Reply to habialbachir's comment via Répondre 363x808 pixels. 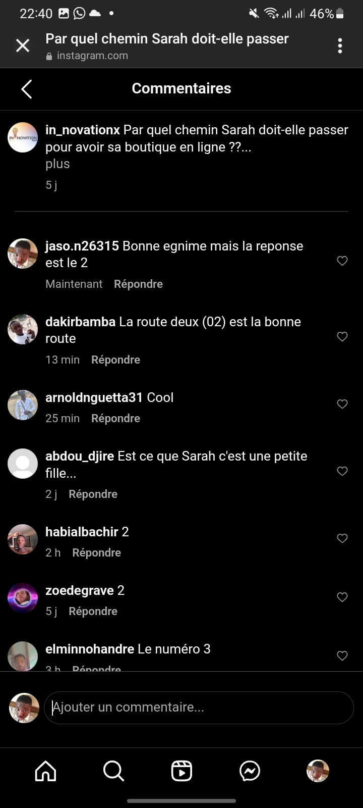point(96,553)
